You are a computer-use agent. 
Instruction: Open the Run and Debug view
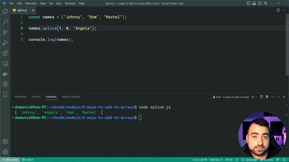[x=5, y=43]
